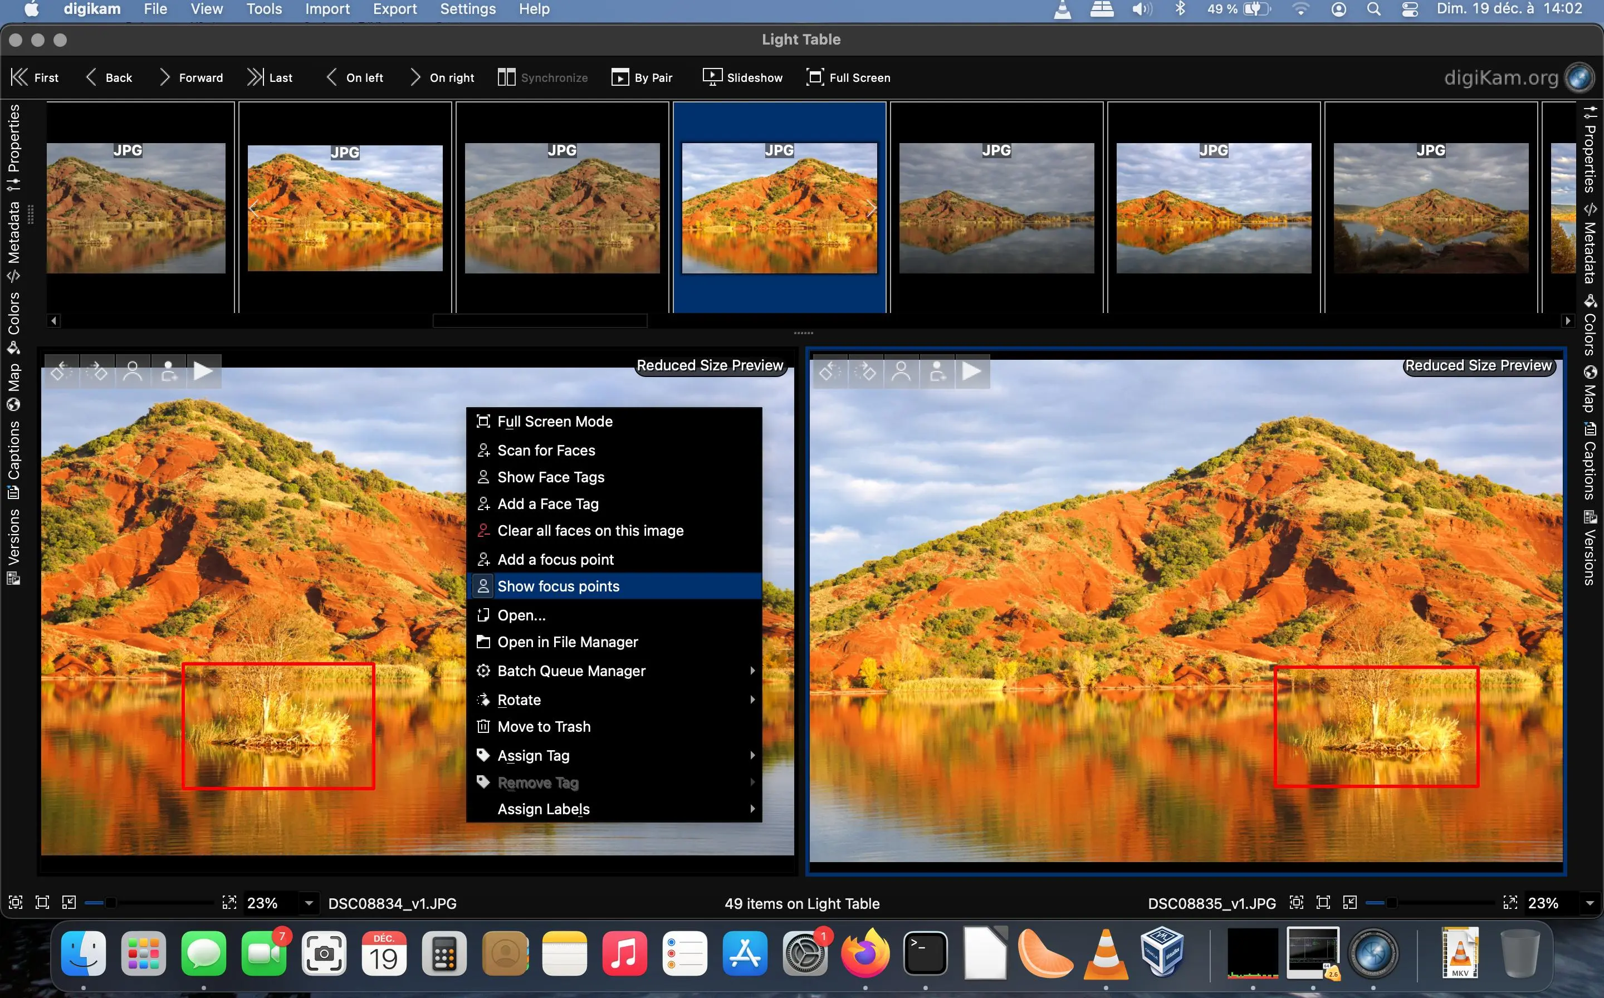Open the digiKam.org link
Viewport: 1604px width, 998px height.
1501,77
